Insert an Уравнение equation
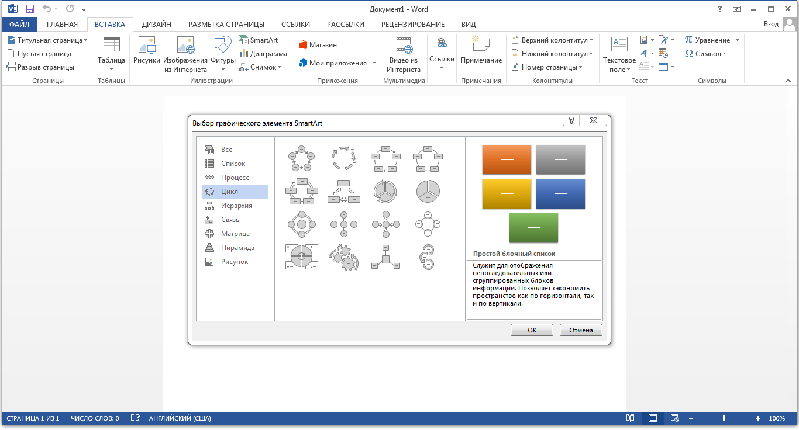Screen dimensions: 799x430 coord(710,40)
